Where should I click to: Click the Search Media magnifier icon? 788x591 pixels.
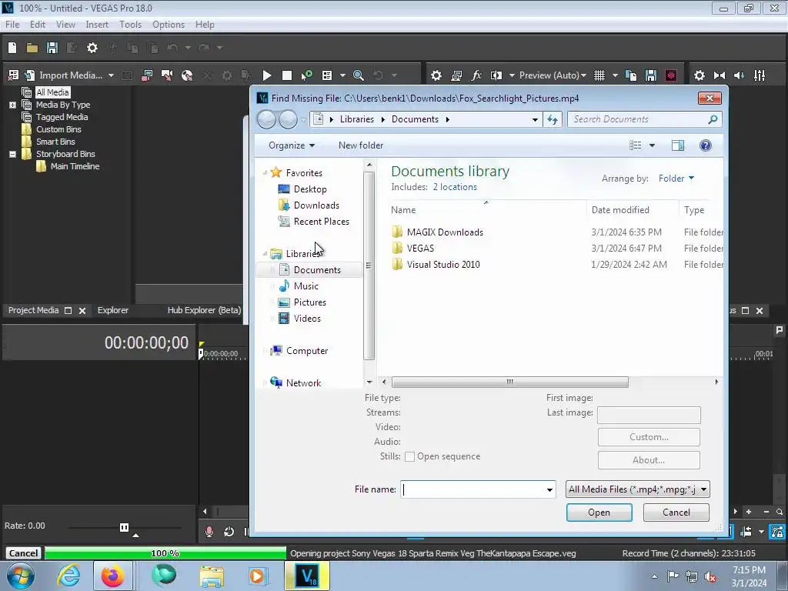(359, 75)
